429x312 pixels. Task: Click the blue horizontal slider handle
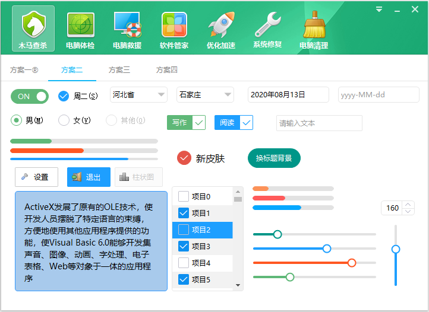[327, 249]
